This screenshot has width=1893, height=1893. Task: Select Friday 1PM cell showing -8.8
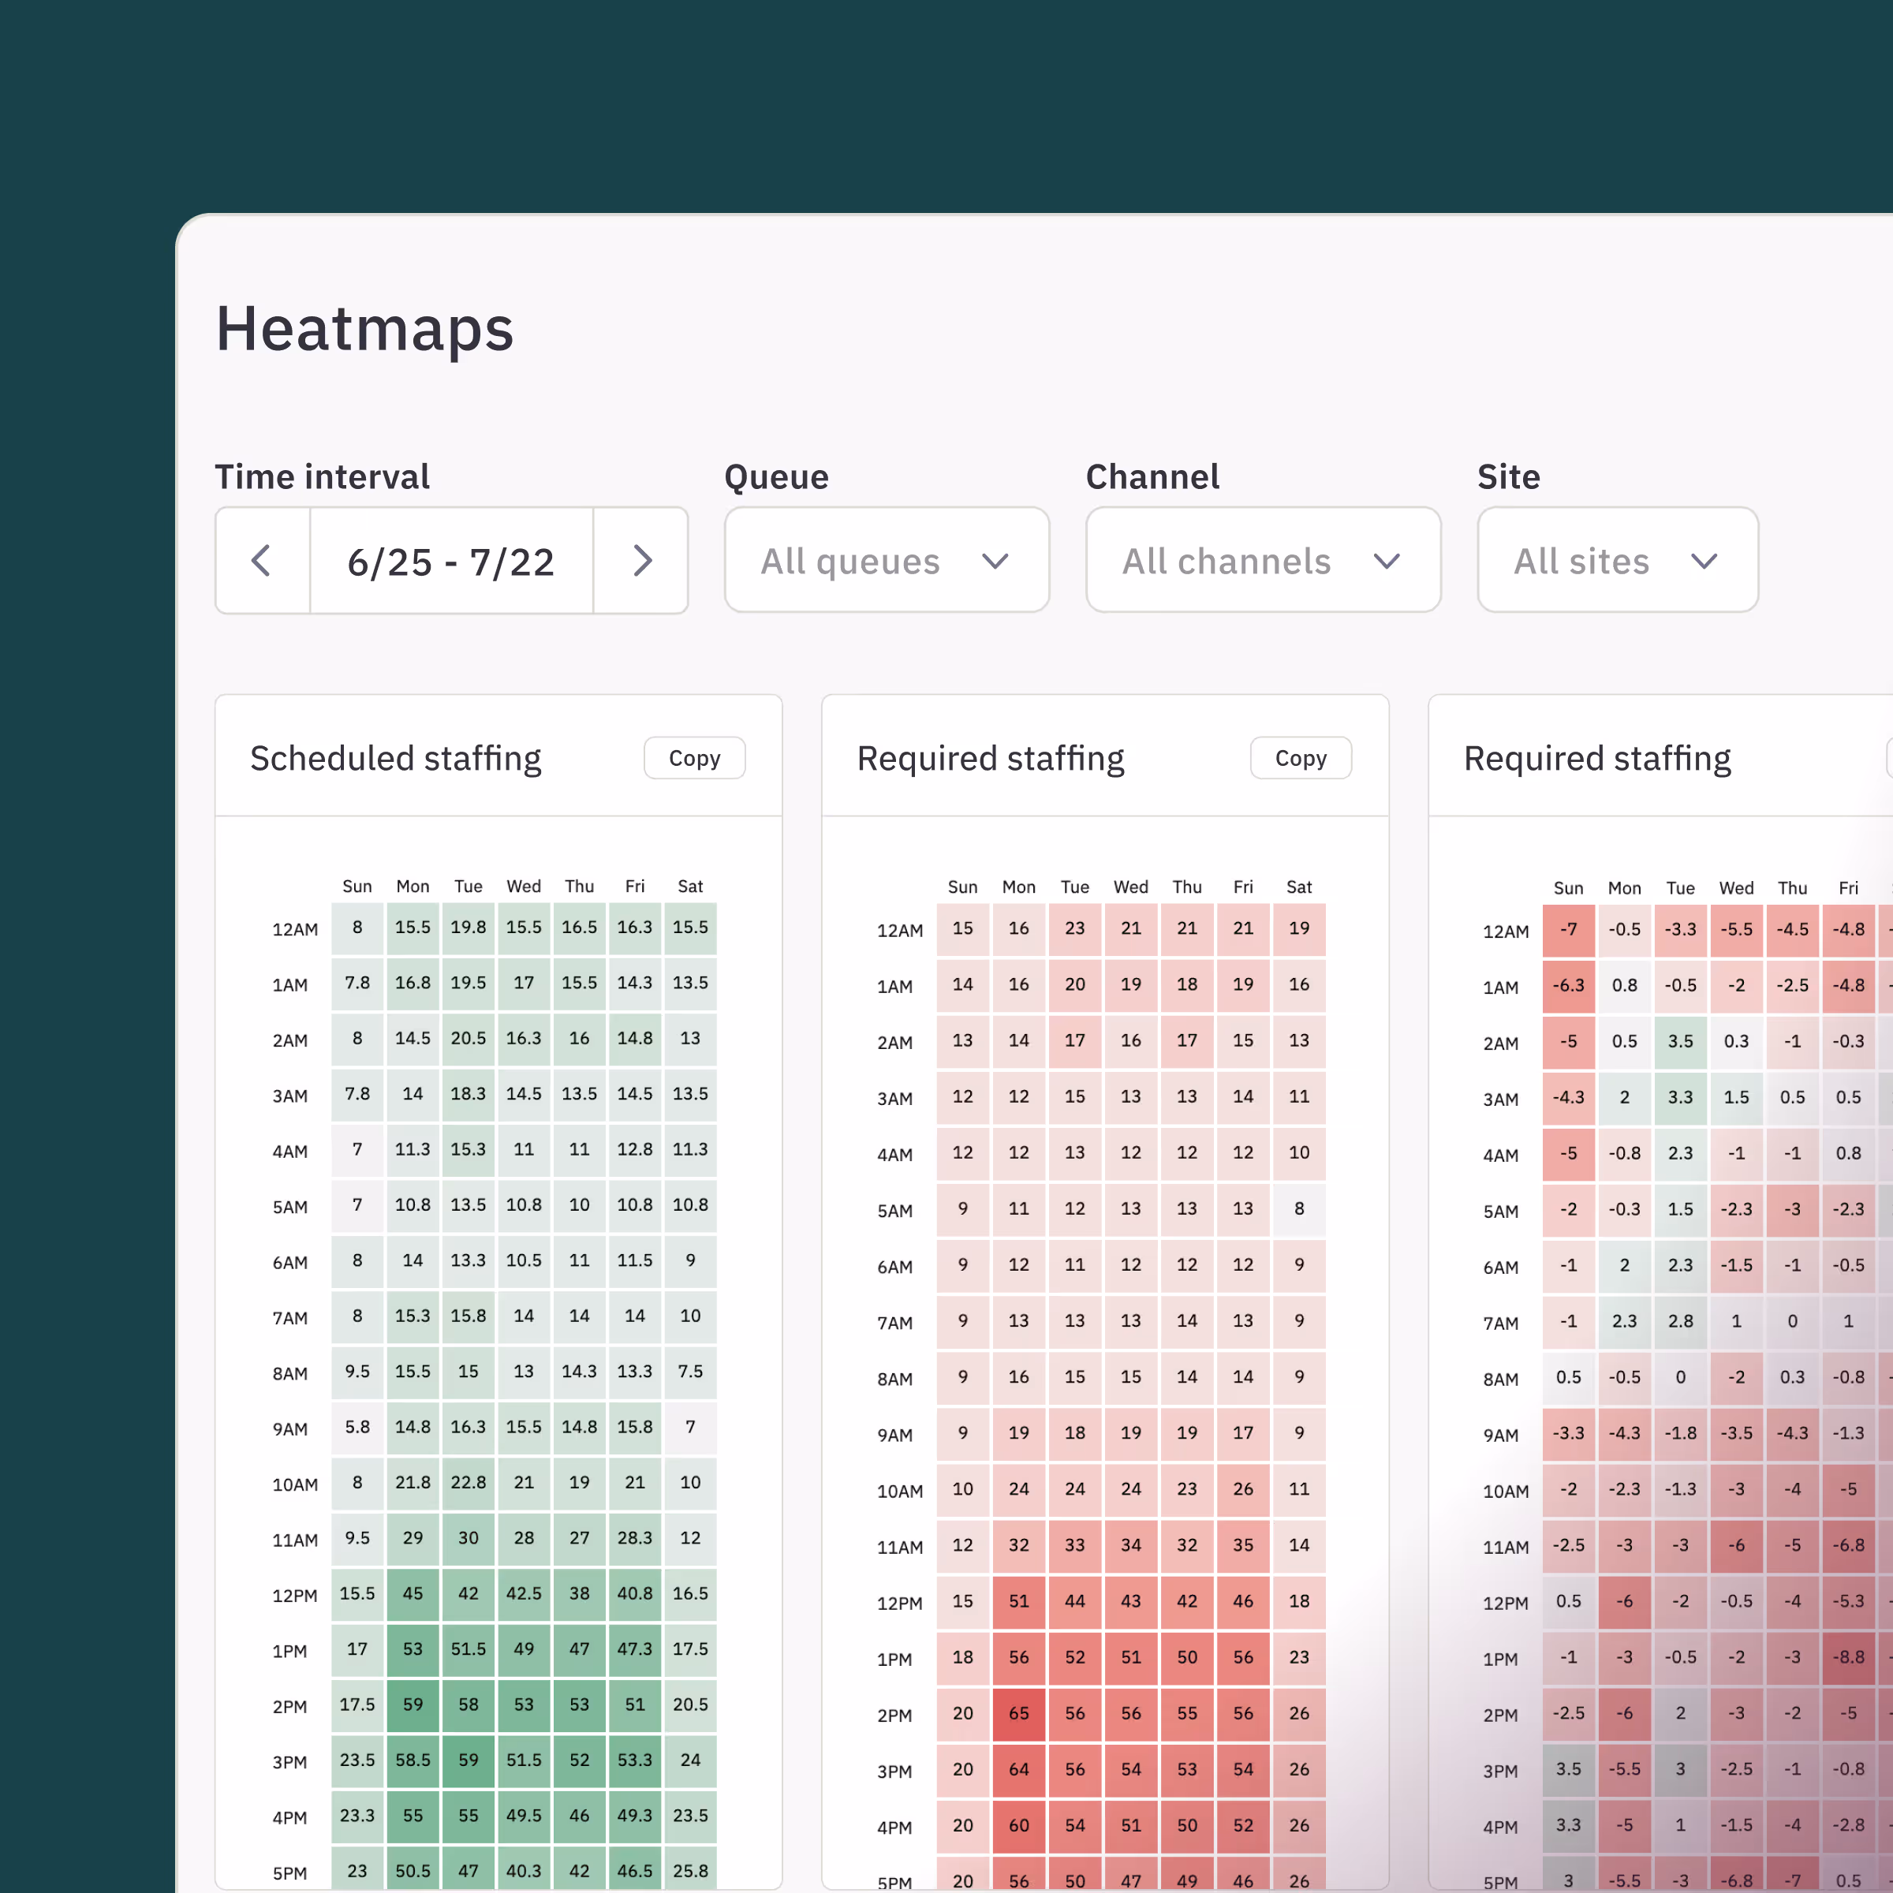pos(1848,1657)
